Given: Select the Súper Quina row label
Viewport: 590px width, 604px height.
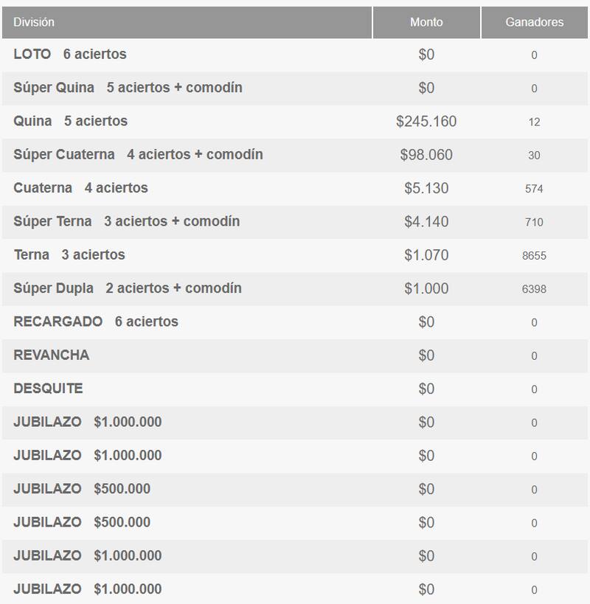Looking at the screenshot, I should (x=128, y=88).
